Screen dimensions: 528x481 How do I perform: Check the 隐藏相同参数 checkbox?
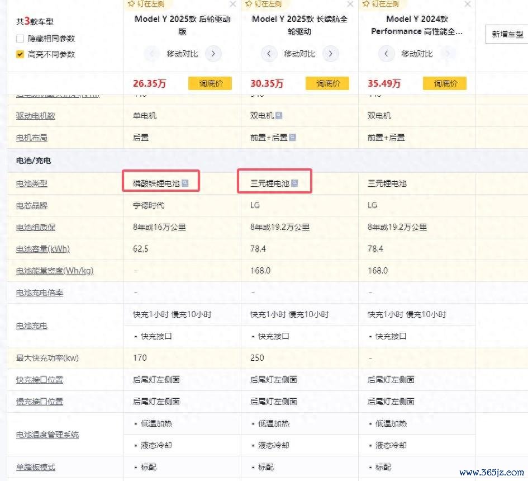coord(20,39)
